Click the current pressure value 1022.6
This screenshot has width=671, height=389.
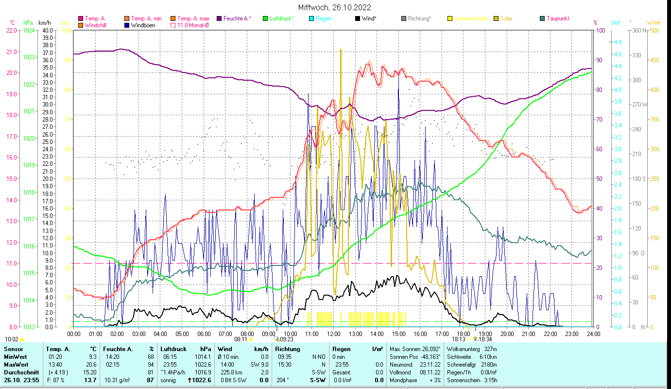(x=202, y=380)
